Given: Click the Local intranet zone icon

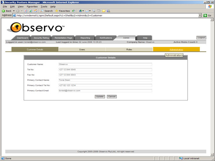Looking at the screenshot, I should pyautogui.click(x=181, y=158).
